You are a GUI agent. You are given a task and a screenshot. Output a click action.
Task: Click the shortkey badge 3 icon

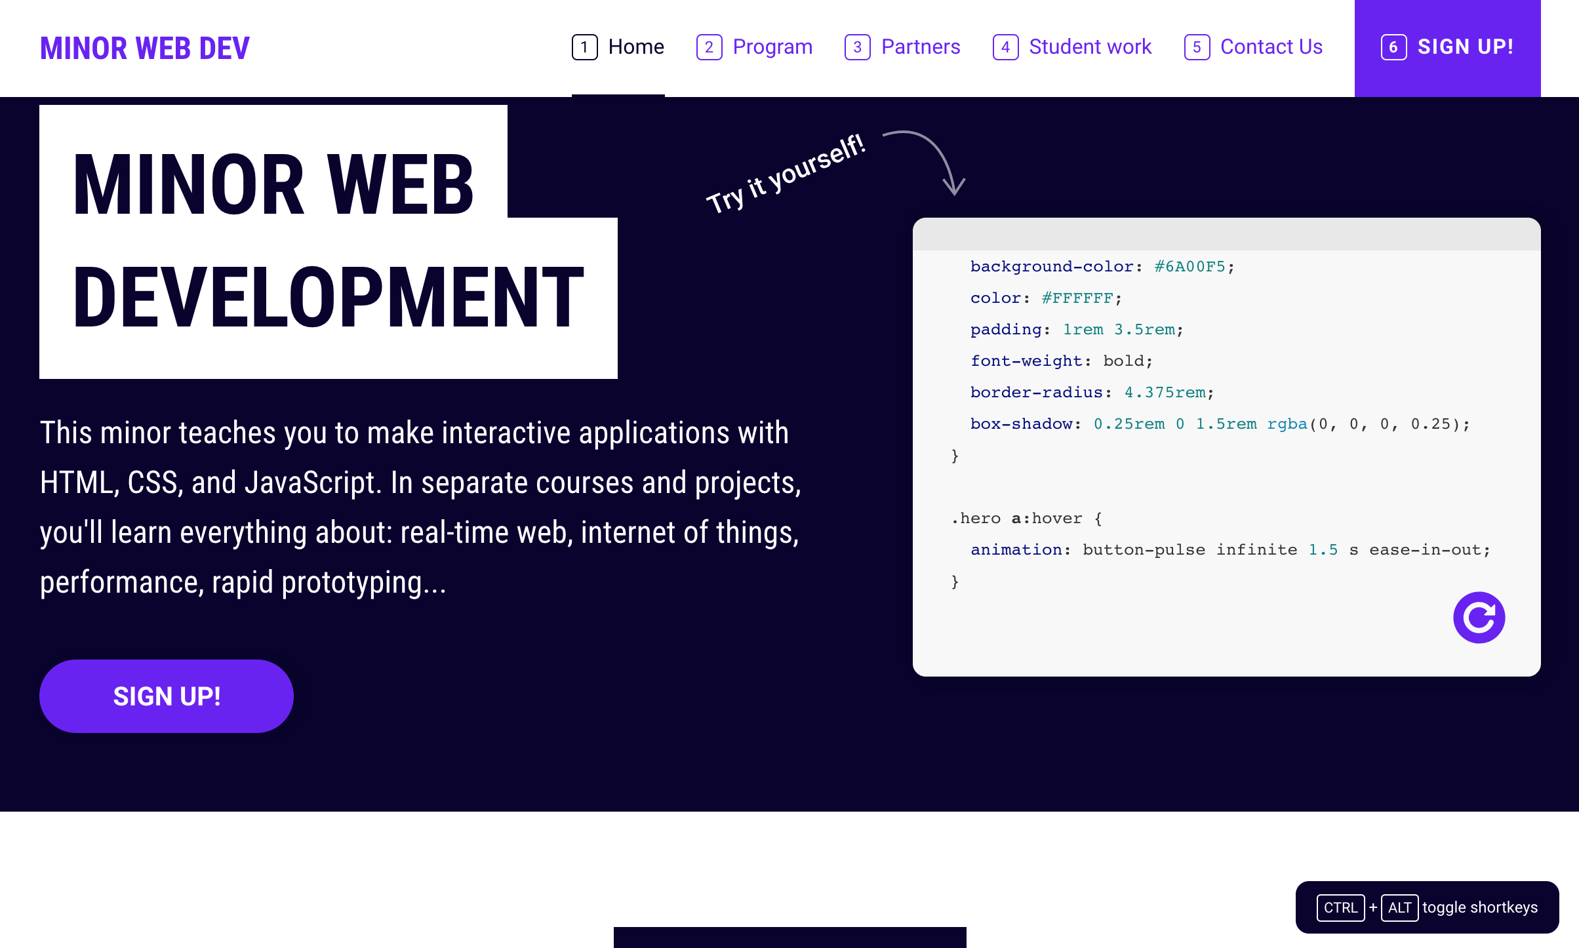tap(857, 47)
